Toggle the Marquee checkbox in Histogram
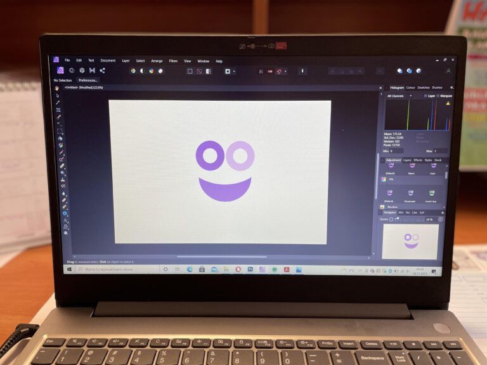The image size is (487, 365). click(x=438, y=96)
